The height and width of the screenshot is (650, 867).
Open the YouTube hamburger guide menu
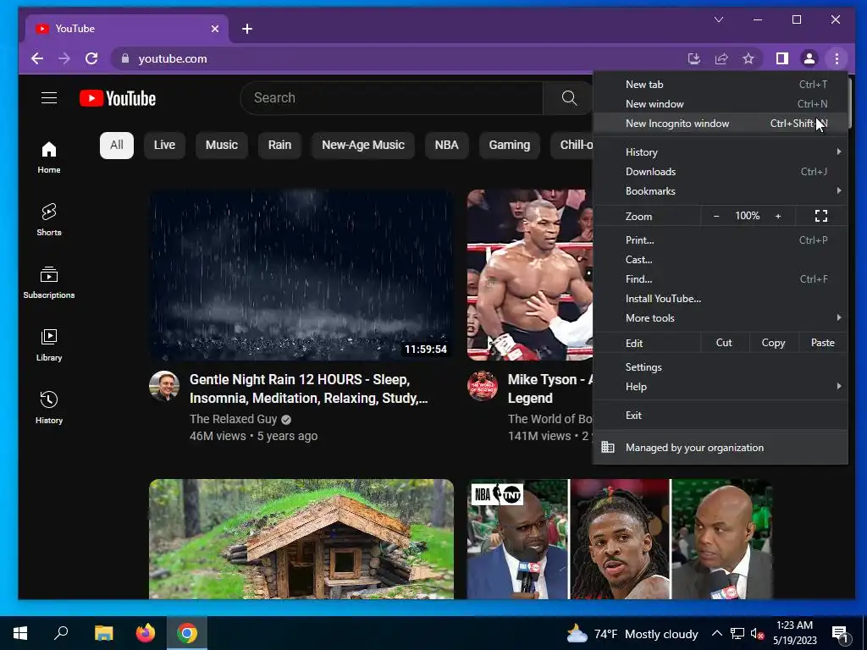pyautogui.click(x=49, y=98)
